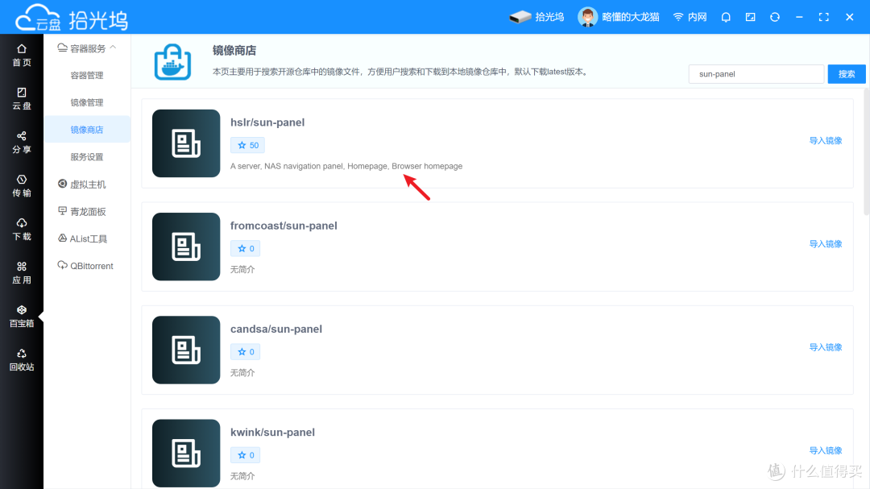This screenshot has width=870, height=489.
Task: Click the star badge of kwink/sun-panel
Action: (x=245, y=455)
